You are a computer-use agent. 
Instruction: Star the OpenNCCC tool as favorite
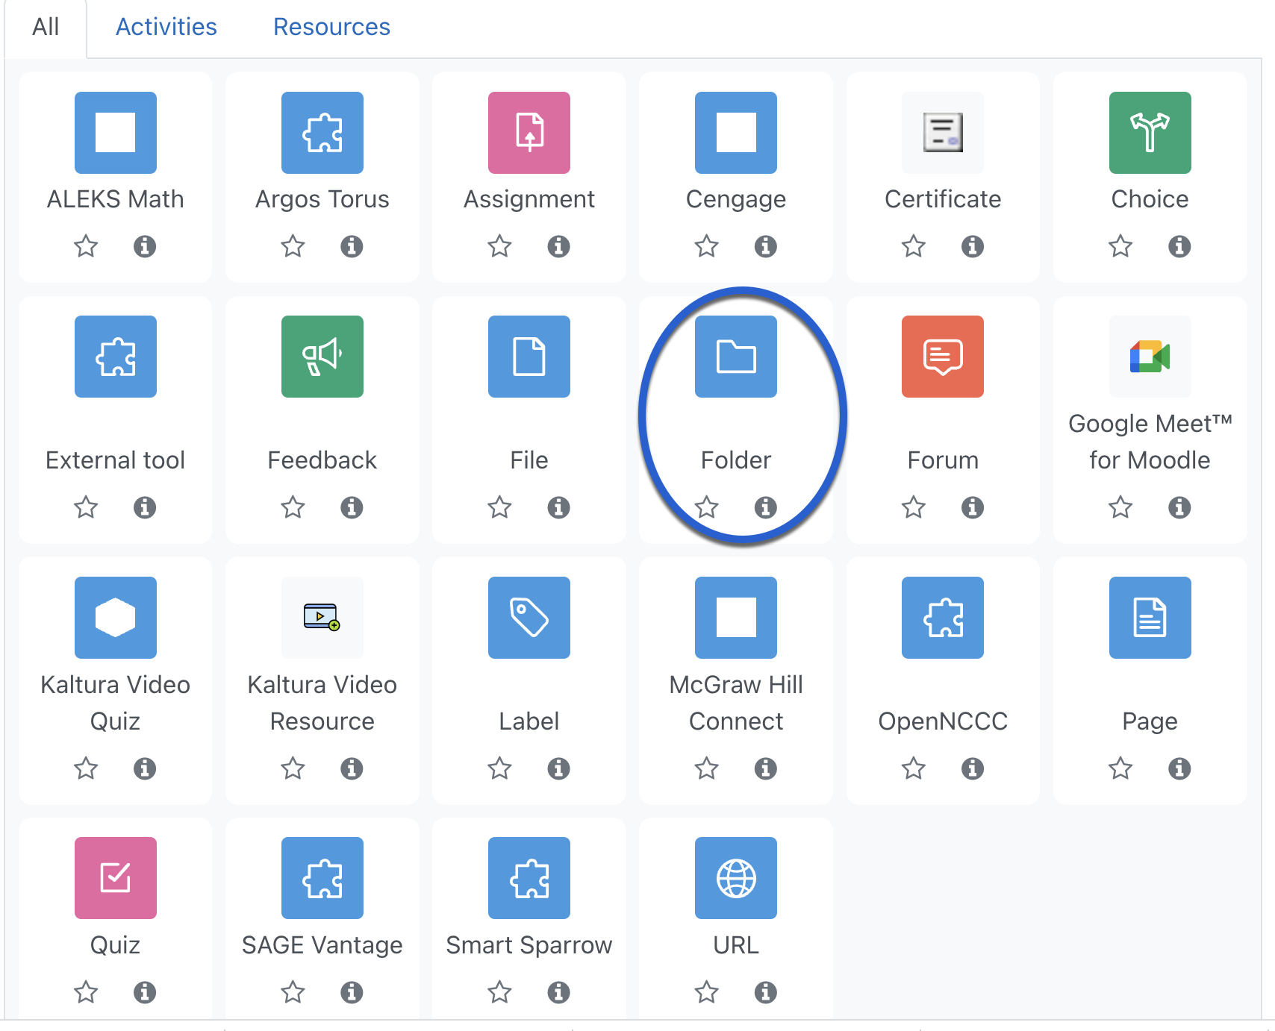point(914,768)
